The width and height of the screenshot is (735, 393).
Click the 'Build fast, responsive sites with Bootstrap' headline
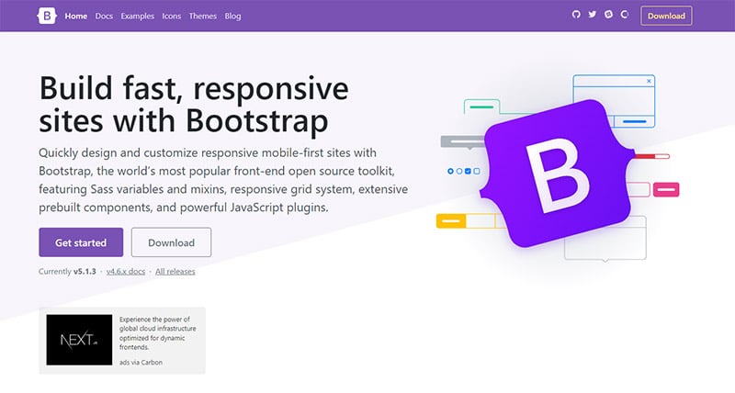point(194,105)
